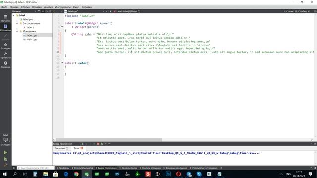Image resolution: width=317 pixels, height=178 pixels.
Task: Open the Инструменты menu
Action: click(x=63, y=7)
